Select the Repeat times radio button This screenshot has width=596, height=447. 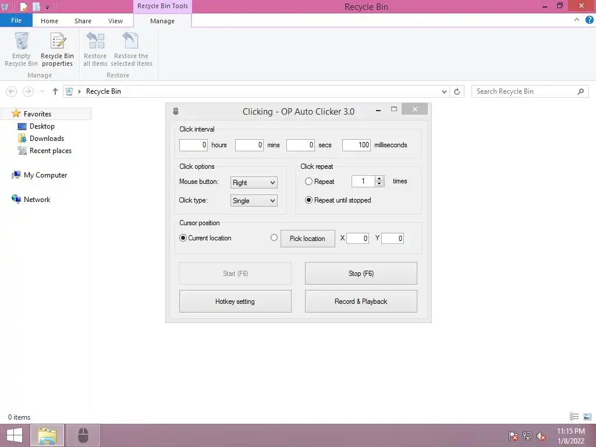[x=308, y=182]
